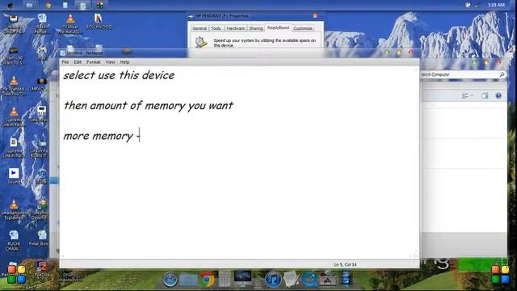
Task: Click the 'Ln 5, Col 16' status bar entry
Action: coord(345,264)
